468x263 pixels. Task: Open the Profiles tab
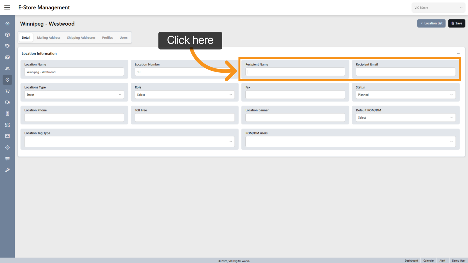pyautogui.click(x=107, y=38)
